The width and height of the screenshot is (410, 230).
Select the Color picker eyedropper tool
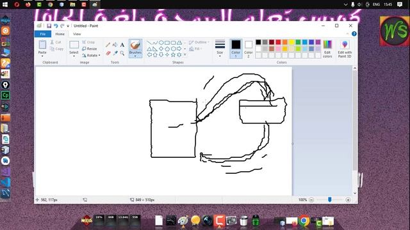click(x=115, y=53)
